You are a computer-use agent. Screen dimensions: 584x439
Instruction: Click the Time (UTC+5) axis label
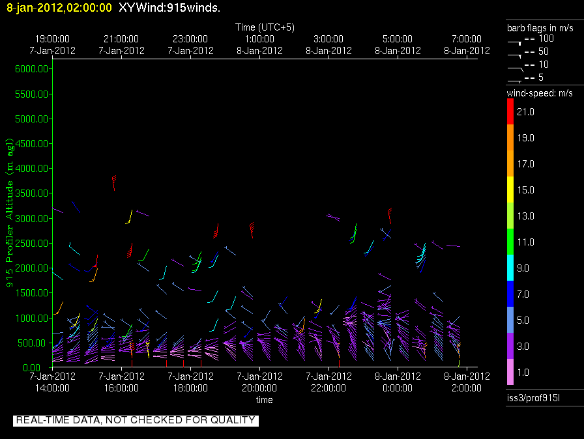[x=265, y=27]
